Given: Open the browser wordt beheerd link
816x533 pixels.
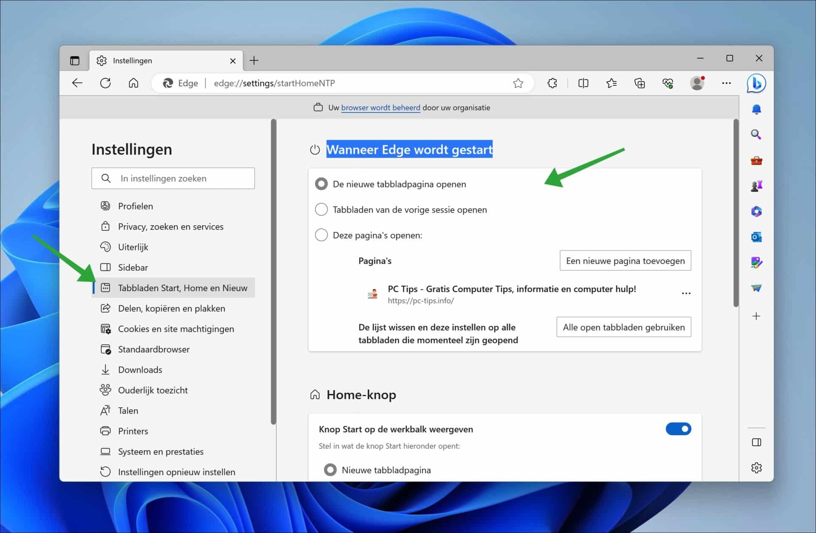Looking at the screenshot, I should click(x=380, y=108).
